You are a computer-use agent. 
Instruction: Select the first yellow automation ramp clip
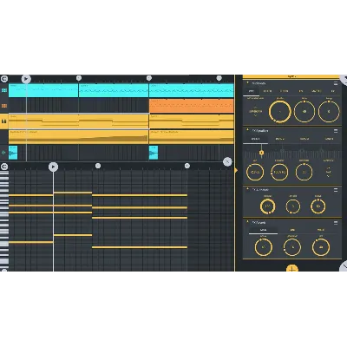coord(78,137)
